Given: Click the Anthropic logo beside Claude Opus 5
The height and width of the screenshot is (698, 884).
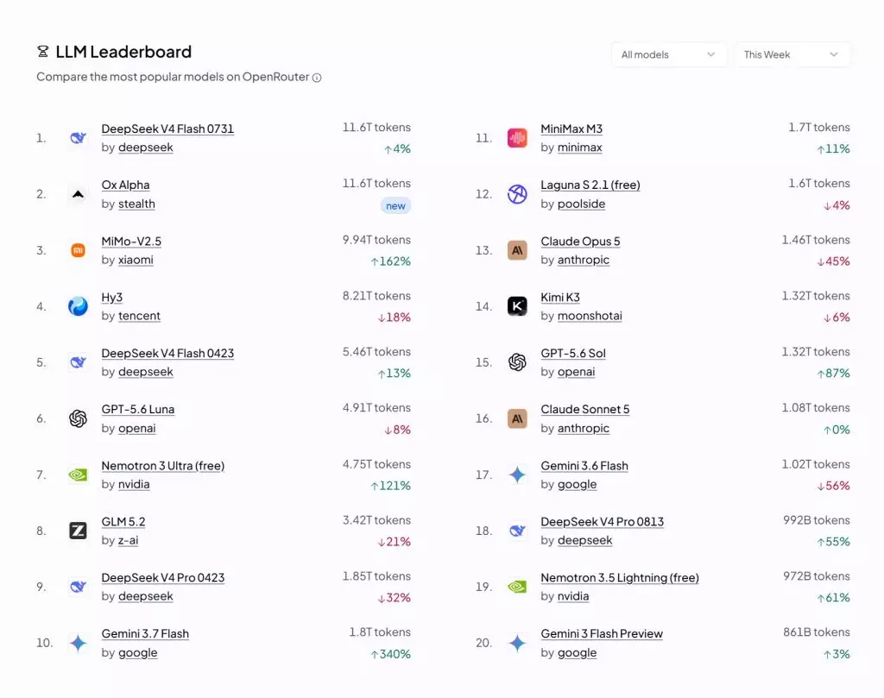Looking at the screenshot, I should (x=517, y=250).
